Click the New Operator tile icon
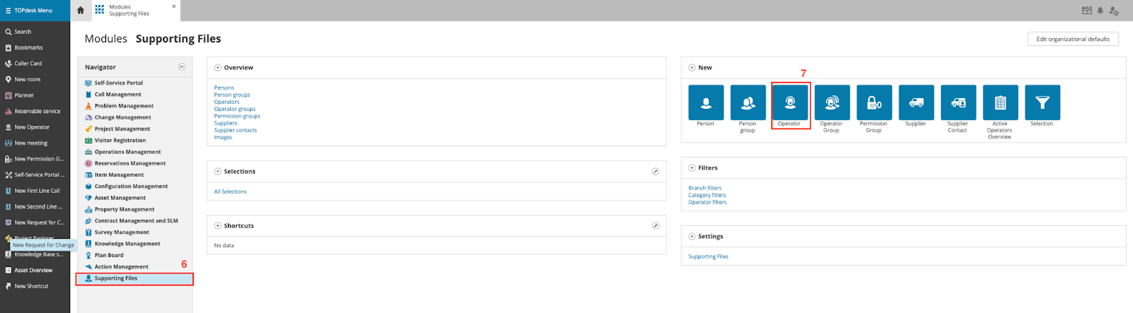This screenshot has height=313, width=1133. [790, 102]
